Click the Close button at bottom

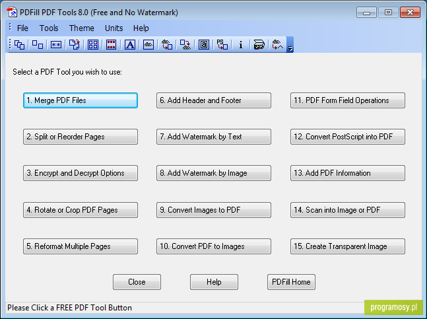click(x=137, y=282)
